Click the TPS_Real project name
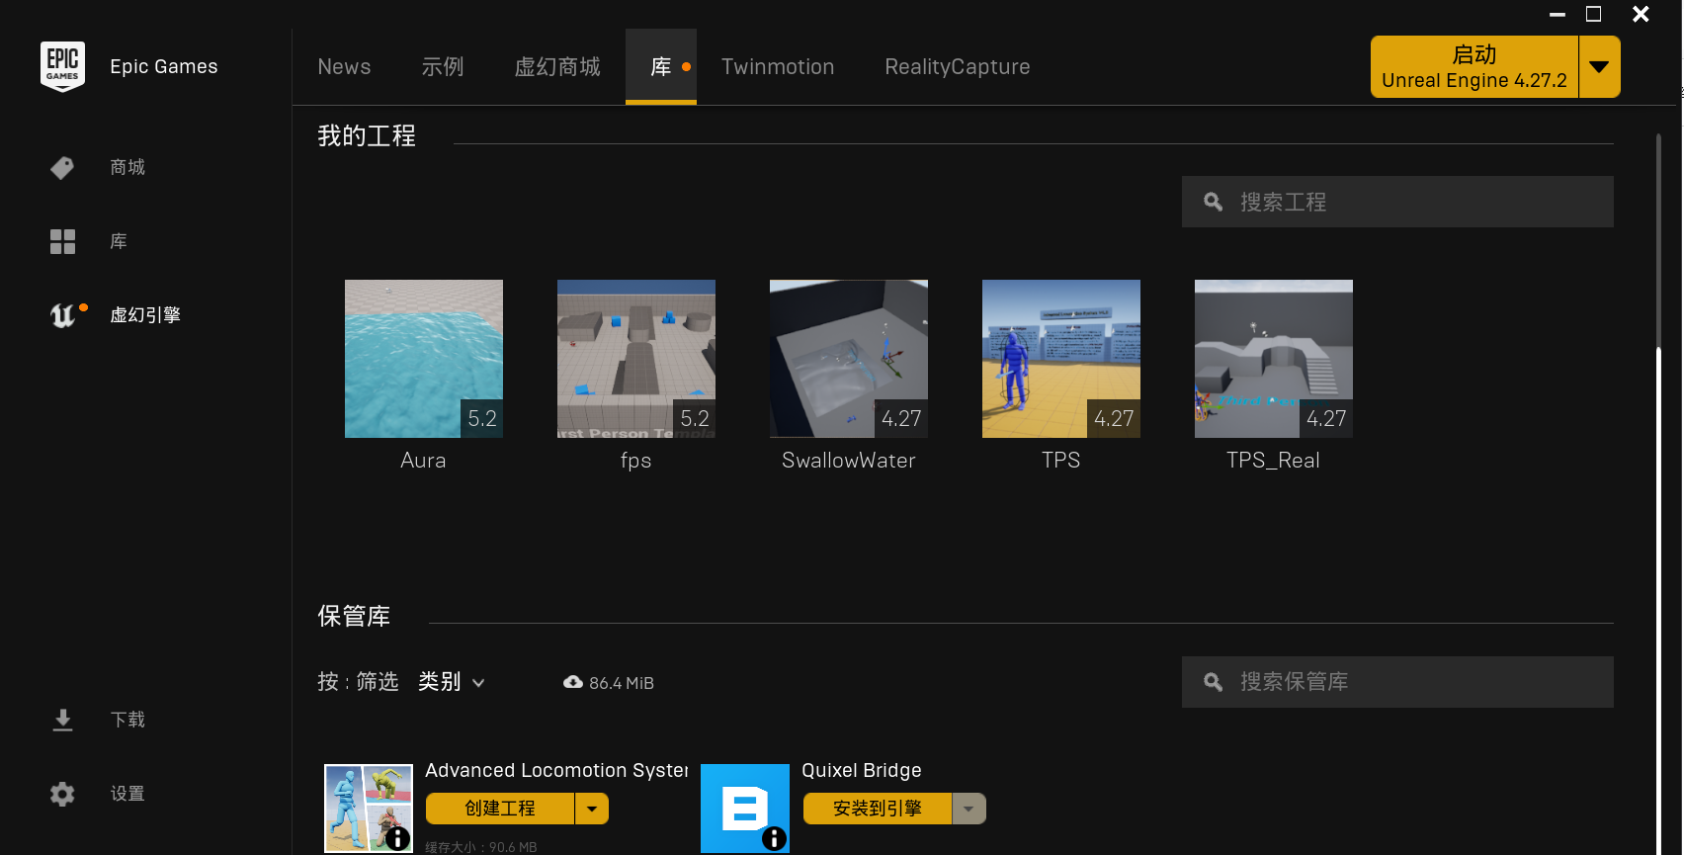 1273,461
